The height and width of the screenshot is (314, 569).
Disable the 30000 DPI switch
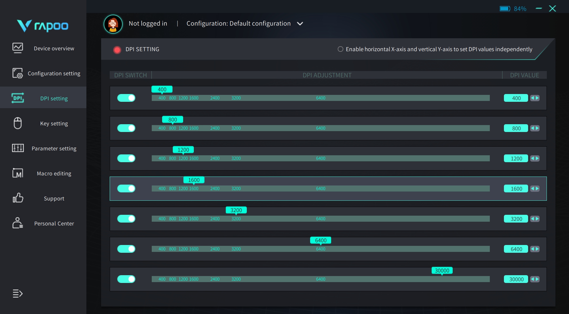point(126,279)
